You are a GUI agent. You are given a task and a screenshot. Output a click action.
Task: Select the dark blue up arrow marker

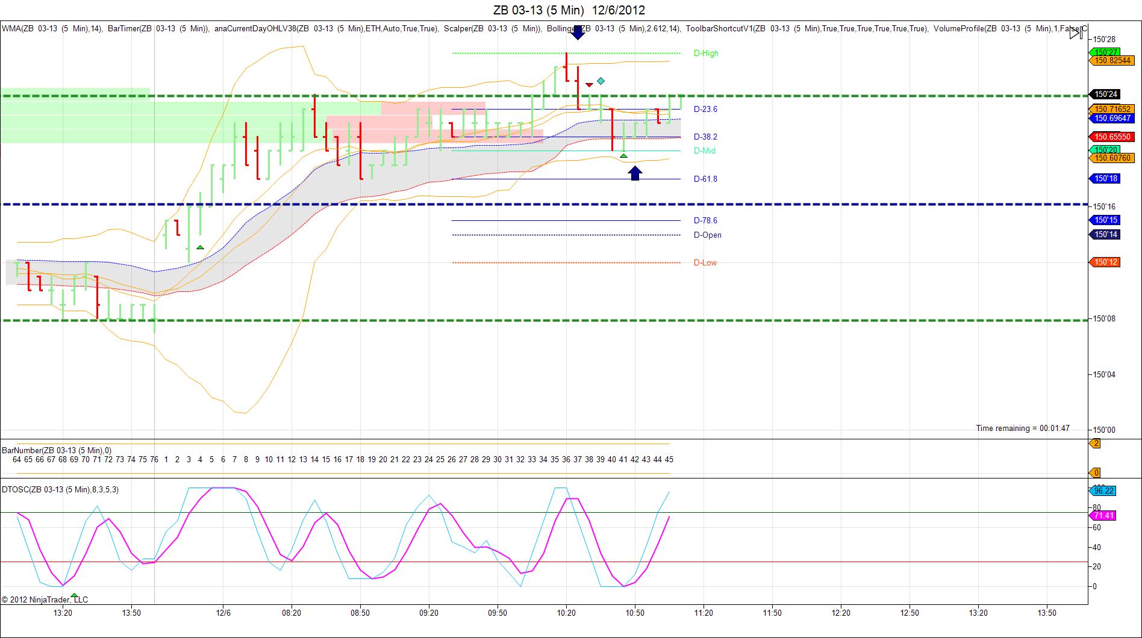click(x=635, y=173)
